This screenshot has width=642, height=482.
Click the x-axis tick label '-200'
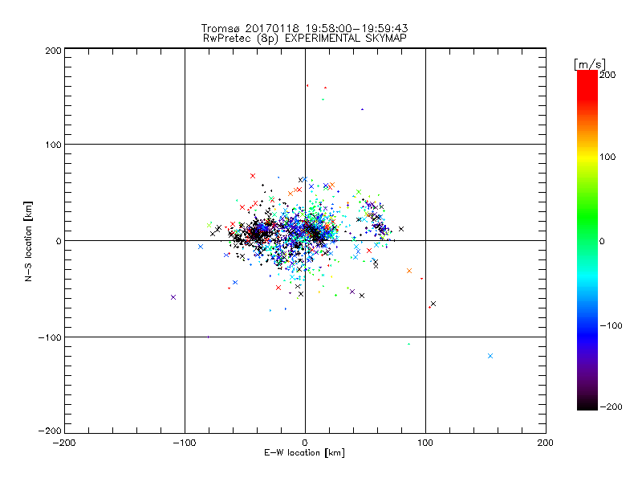[x=64, y=443]
